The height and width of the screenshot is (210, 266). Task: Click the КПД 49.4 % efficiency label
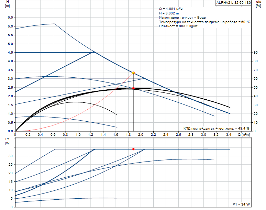click(216, 128)
